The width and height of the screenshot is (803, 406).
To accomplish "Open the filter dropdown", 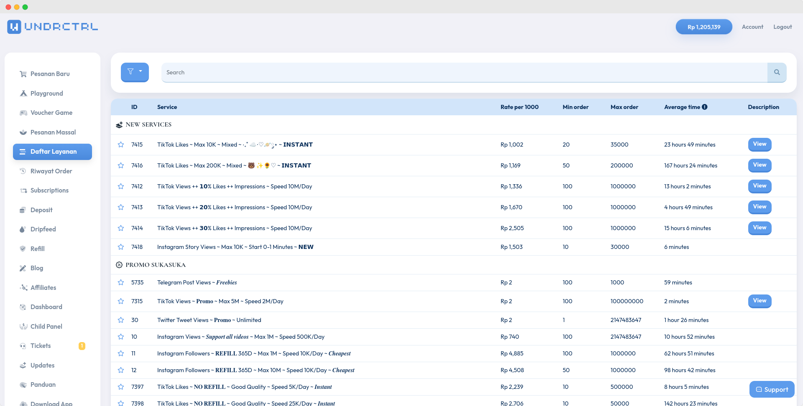I will [x=135, y=72].
